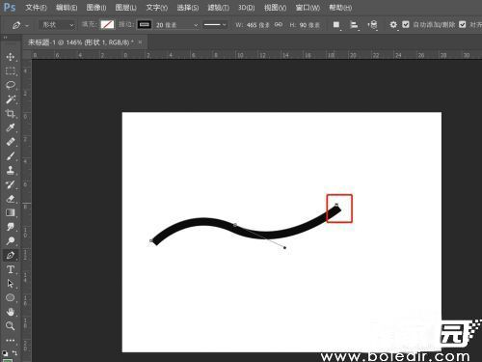Toggle the align edges checkbox
482x362 pixels.
click(463, 24)
